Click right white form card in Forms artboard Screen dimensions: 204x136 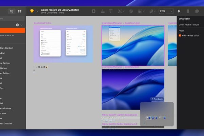click(76, 43)
